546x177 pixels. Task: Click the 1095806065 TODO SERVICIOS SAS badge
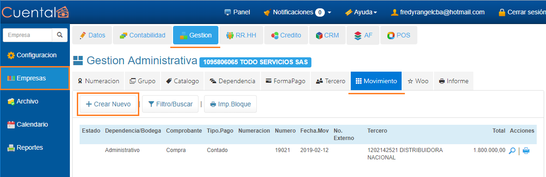pyautogui.click(x=255, y=62)
